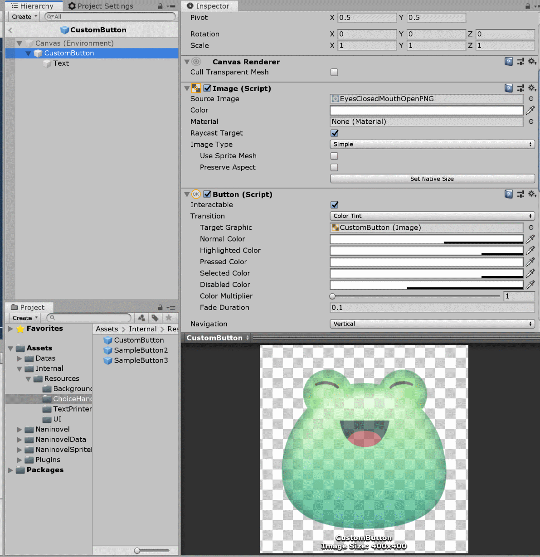Select the Inspector tab
Viewport: 540px width, 557px height.
[x=209, y=6]
